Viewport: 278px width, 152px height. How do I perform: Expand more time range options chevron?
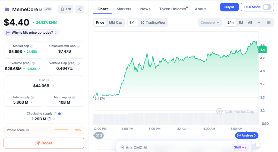coord(259,23)
